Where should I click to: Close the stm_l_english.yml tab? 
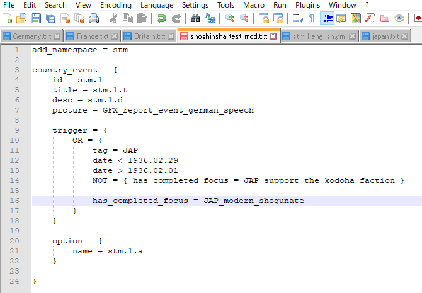pos(352,36)
